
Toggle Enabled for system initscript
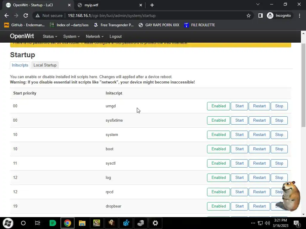click(218, 135)
